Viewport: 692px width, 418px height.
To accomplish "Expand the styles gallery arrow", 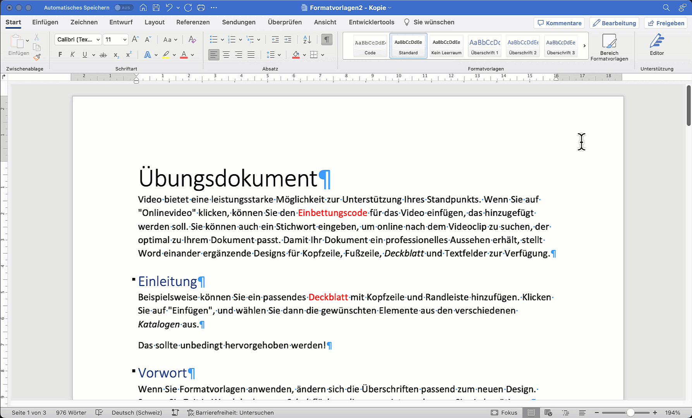I will point(584,46).
